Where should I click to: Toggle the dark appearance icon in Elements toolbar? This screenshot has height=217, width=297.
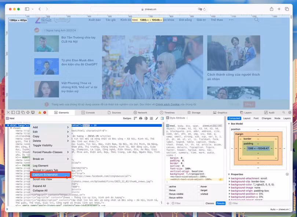tap(146, 118)
